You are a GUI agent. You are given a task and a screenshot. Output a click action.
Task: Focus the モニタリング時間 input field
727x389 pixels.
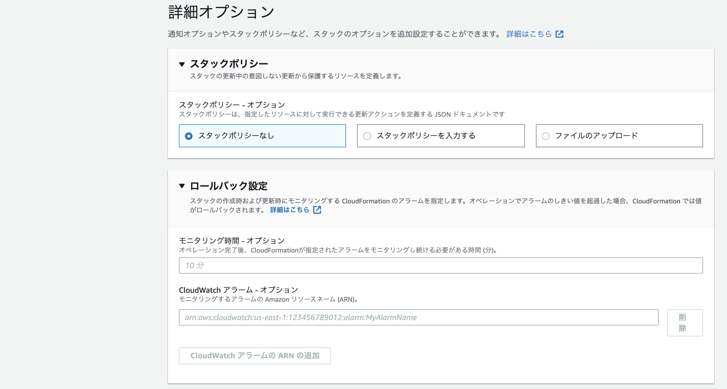coord(441,265)
